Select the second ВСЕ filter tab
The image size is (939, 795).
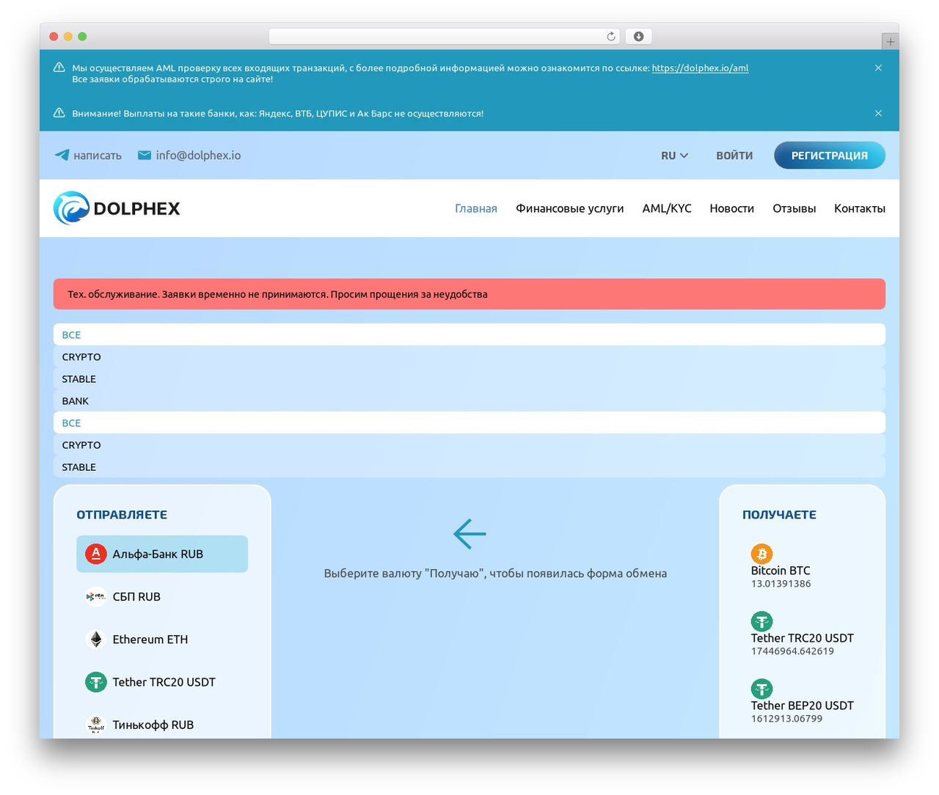tap(469, 422)
